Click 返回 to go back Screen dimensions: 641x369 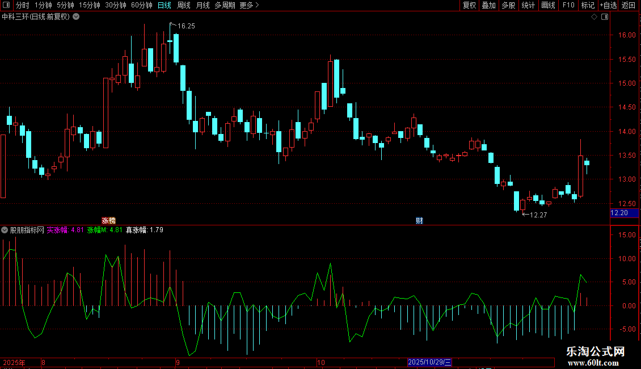coord(629,5)
